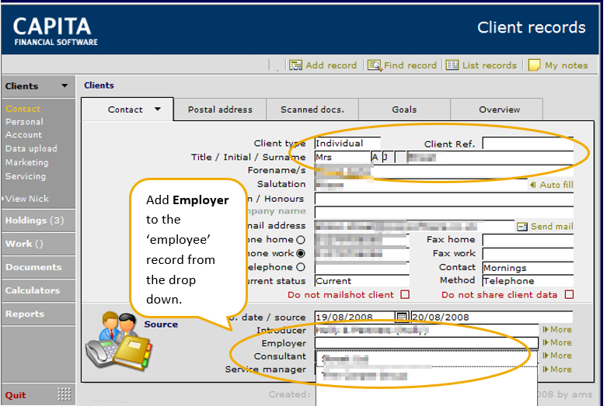Click the List records icon
Image resolution: width=607 pixels, height=406 pixels.
(452, 65)
